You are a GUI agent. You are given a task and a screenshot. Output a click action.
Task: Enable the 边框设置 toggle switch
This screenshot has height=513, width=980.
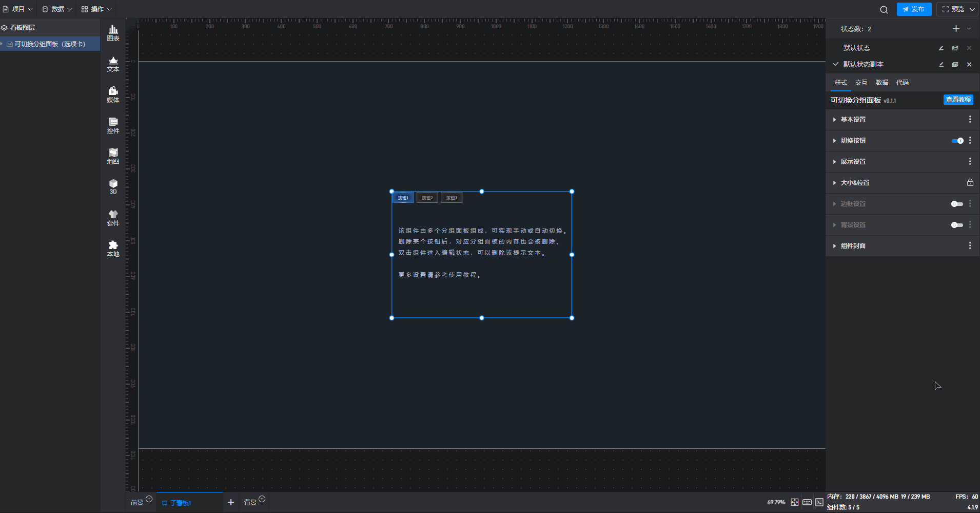[x=957, y=204]
